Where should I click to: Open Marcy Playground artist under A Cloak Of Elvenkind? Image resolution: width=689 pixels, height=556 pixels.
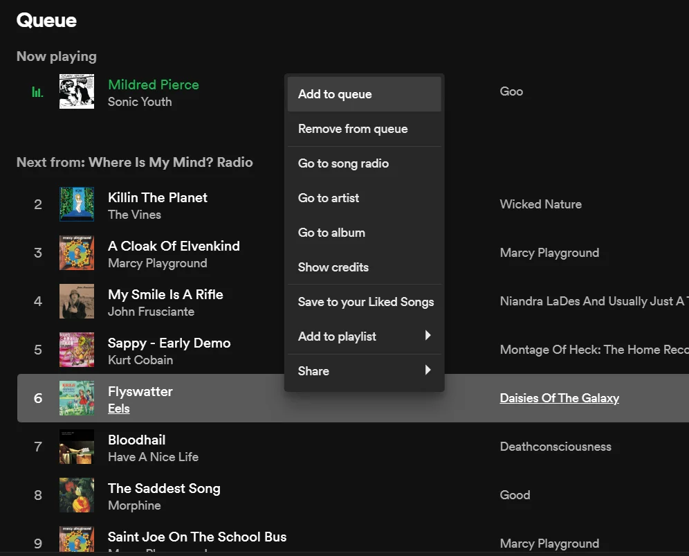click(x=157, y=263)
